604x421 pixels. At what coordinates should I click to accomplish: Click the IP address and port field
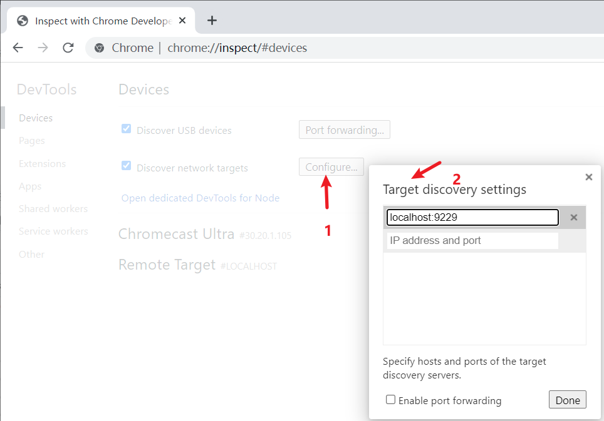coord(472,241)
